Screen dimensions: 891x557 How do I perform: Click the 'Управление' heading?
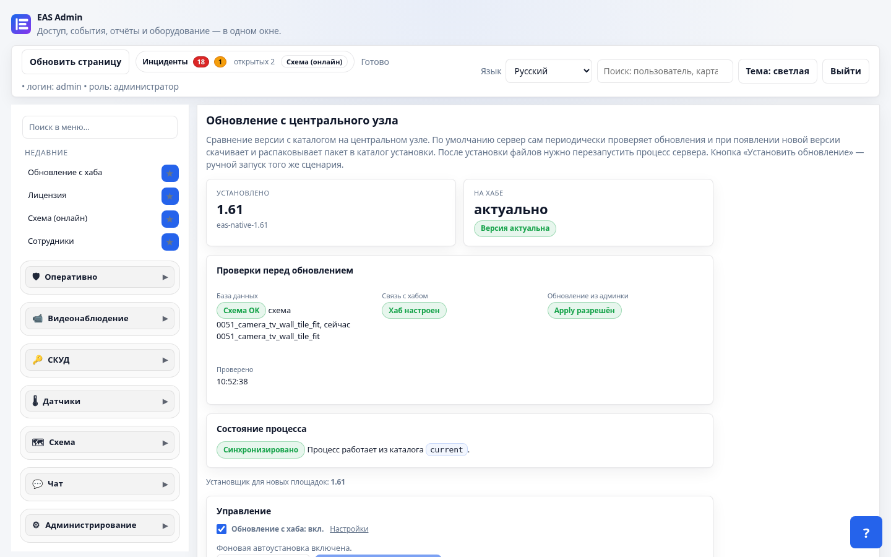[244, 511]
